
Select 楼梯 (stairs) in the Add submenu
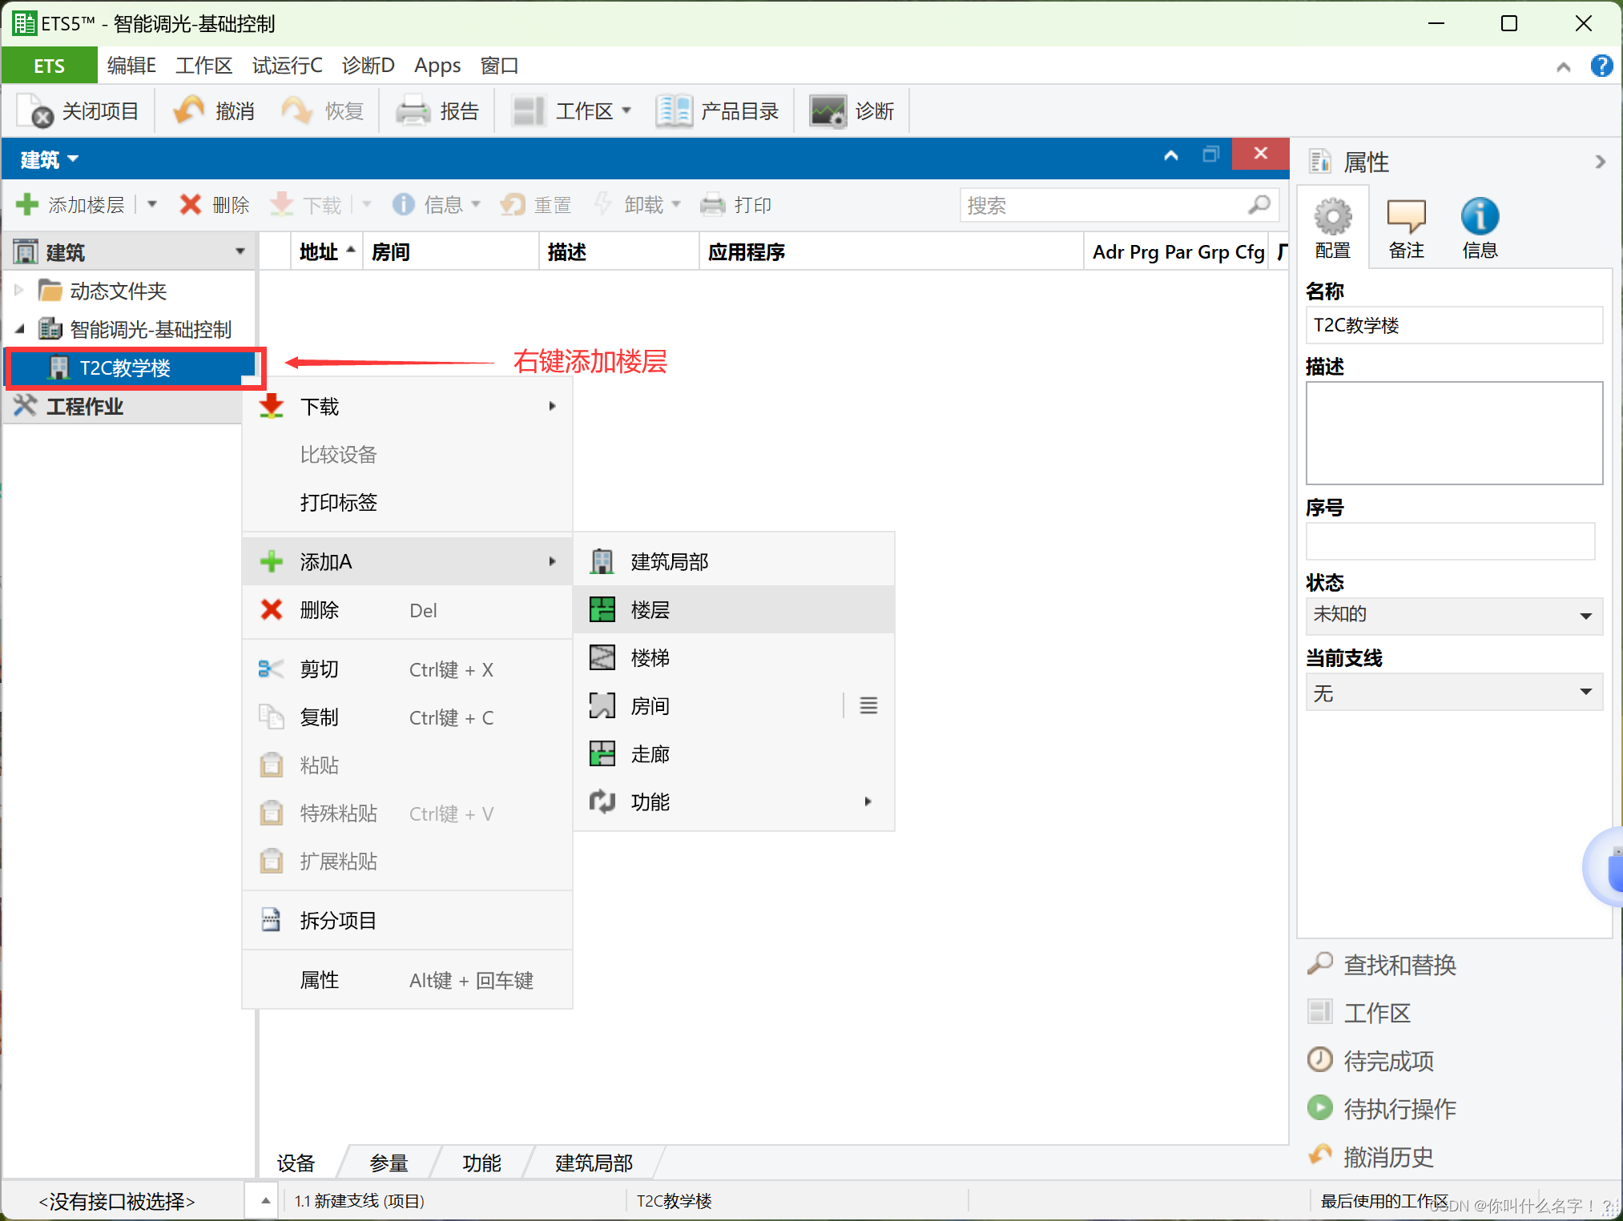point(650,658)
